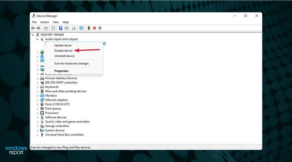Viewport: 292px width, 162px height.
Task: Select the computer icon beside DESKTOP-19FKE68
Action: pyautogui.click(x=37, y=35)
